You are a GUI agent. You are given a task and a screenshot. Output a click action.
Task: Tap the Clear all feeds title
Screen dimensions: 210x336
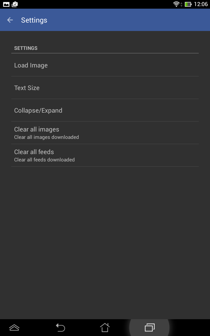[x=34, y=152]
